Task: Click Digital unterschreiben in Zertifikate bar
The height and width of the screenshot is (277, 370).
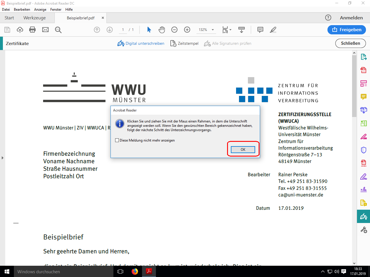Action: (x=141, y=44)
